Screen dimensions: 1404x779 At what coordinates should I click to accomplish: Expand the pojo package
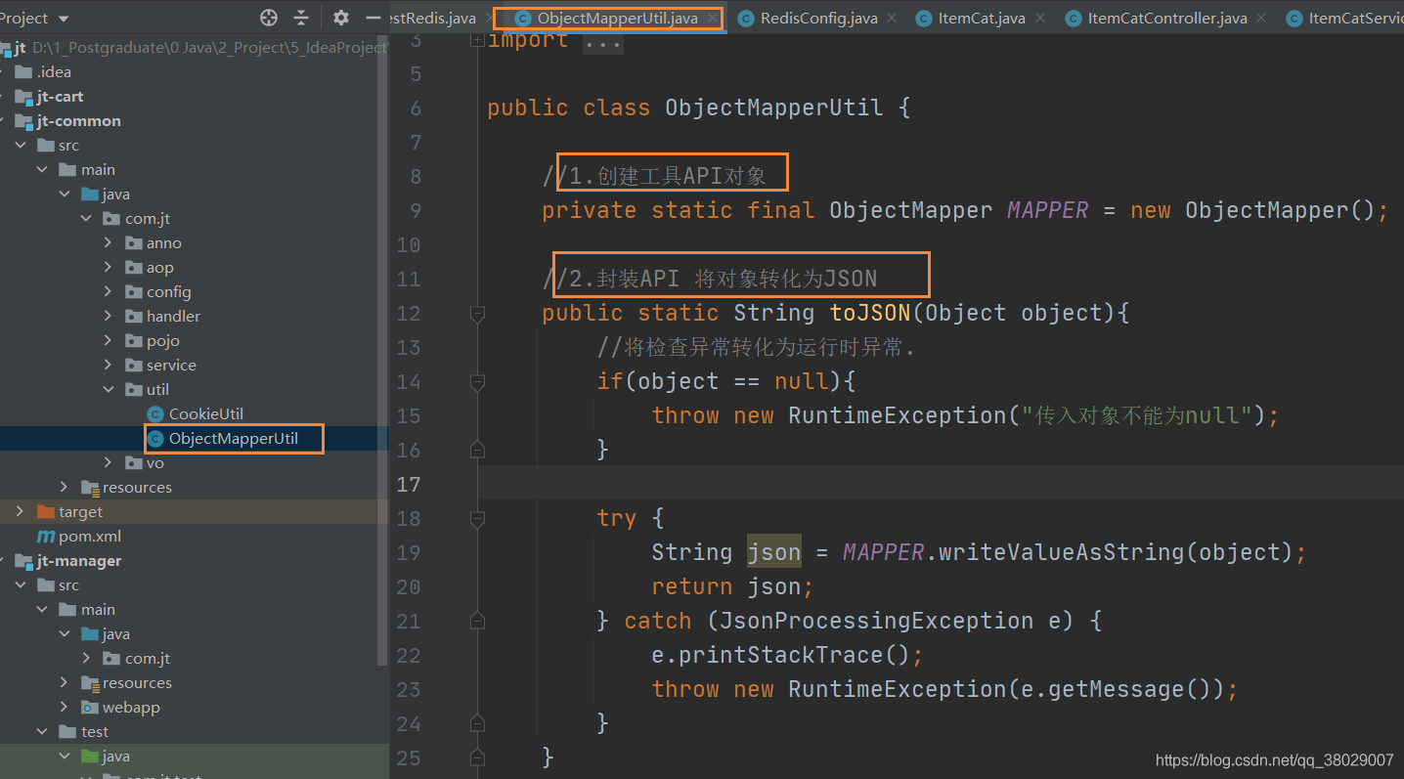[x=108, y=340]
